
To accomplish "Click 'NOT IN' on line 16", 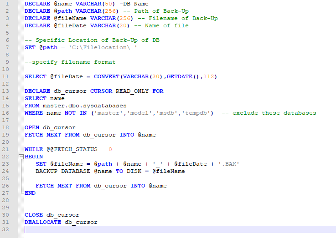I will click(x=76, y=113).
